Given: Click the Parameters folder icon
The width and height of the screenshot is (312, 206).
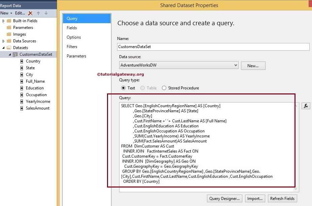Looking at the screenshot, I should pos(8,27).
